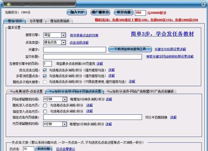Enable 随机多次相关搜索 checkbox

click(x=45, y=82)
